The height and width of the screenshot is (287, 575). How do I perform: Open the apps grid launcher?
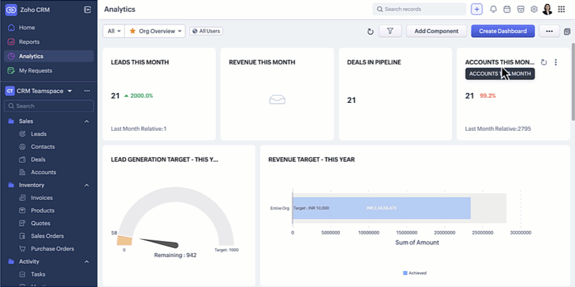[x=561, y=9]
